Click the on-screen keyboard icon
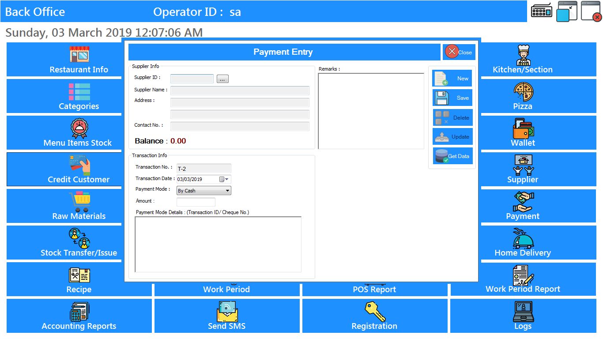Screen dimensions: 603x339 tap(541, 11)
